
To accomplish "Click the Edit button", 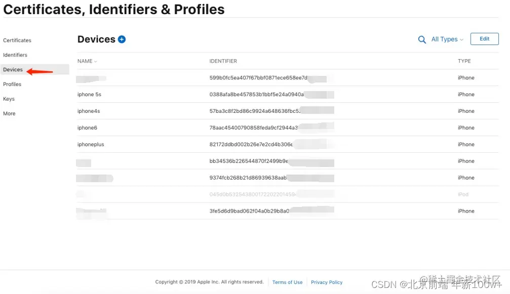I will (484, 38).
